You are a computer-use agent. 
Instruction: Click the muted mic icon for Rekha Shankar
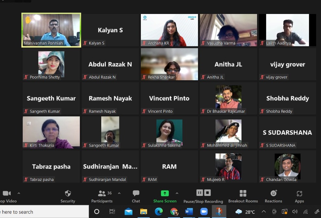coord(144,77)
